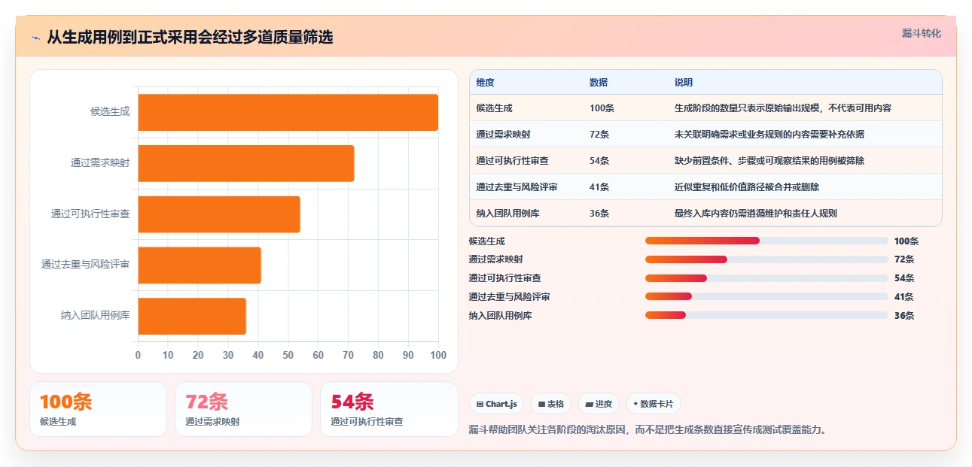The width and height of the screenshot is (972, 467).
Task: Click the lightning icon beside the page title
Action: (x=35, y=38)
